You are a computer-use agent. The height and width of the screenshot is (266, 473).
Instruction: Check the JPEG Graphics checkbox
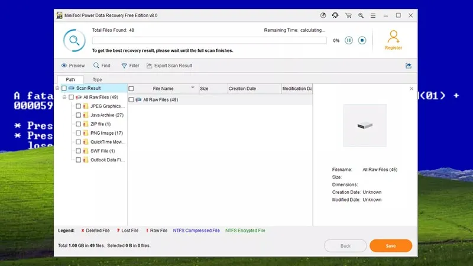click(x=79, y=106)
